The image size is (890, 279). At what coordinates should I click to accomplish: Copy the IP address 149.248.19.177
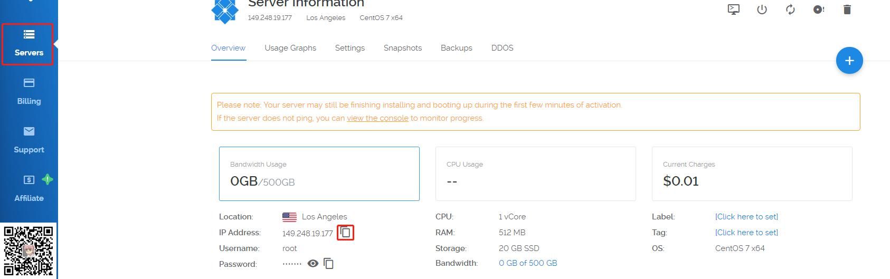(345, 233)
